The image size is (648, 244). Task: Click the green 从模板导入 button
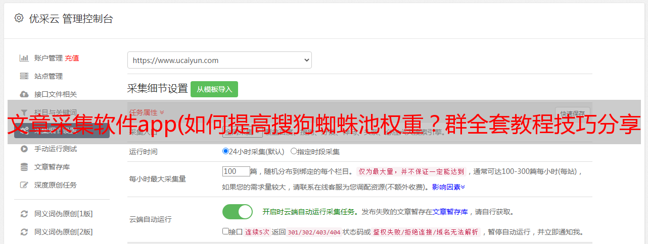[214, 89]
